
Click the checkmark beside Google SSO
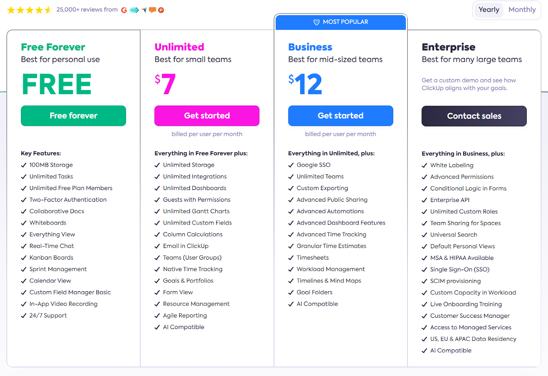pos(291,165)
